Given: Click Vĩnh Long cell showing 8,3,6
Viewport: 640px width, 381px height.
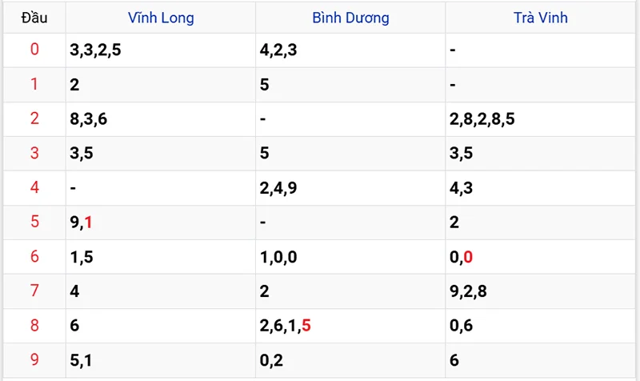Looking at the screenshot, I should tap(88, 119).
